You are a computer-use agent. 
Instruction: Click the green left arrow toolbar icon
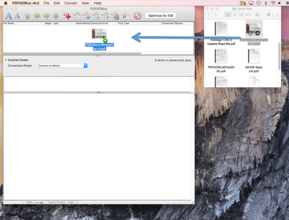click(37, 16)
